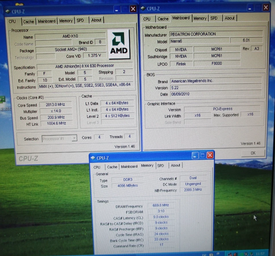This screenshot has width=275, height=256.
Task: Select the DRAM Frequency value field
Action: [160, 205]
